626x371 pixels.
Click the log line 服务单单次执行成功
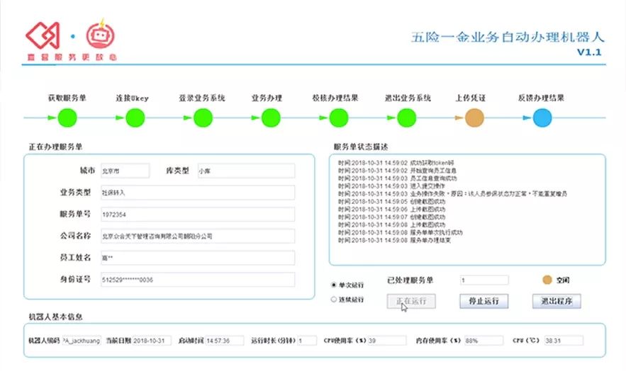(400, 232)
